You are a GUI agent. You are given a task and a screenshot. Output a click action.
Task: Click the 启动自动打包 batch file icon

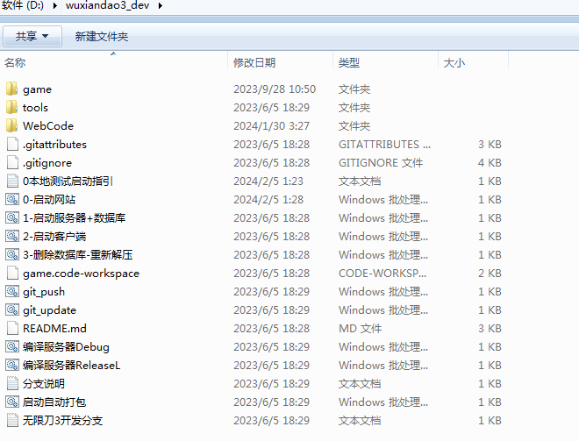(x=11, y=402)
